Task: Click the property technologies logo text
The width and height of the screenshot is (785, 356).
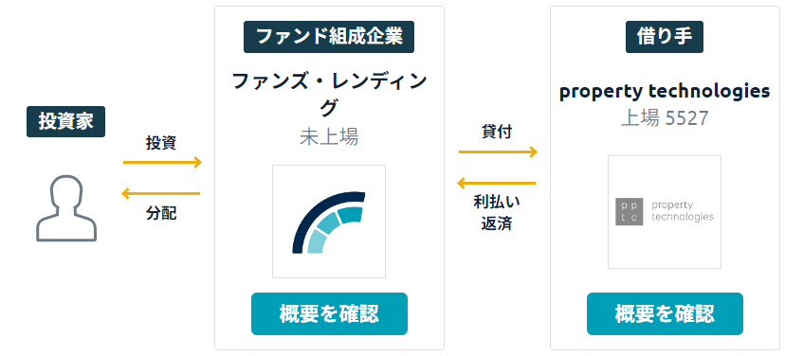Action: click(683, 211)
